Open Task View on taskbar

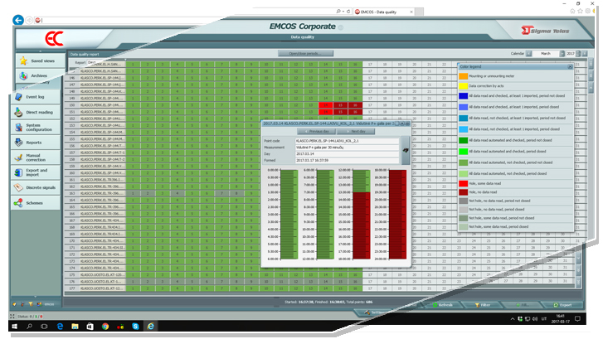point(44,327)
